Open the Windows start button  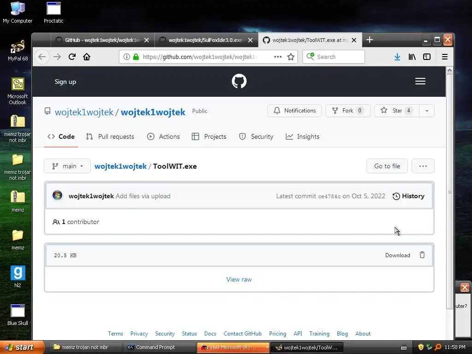22,347
